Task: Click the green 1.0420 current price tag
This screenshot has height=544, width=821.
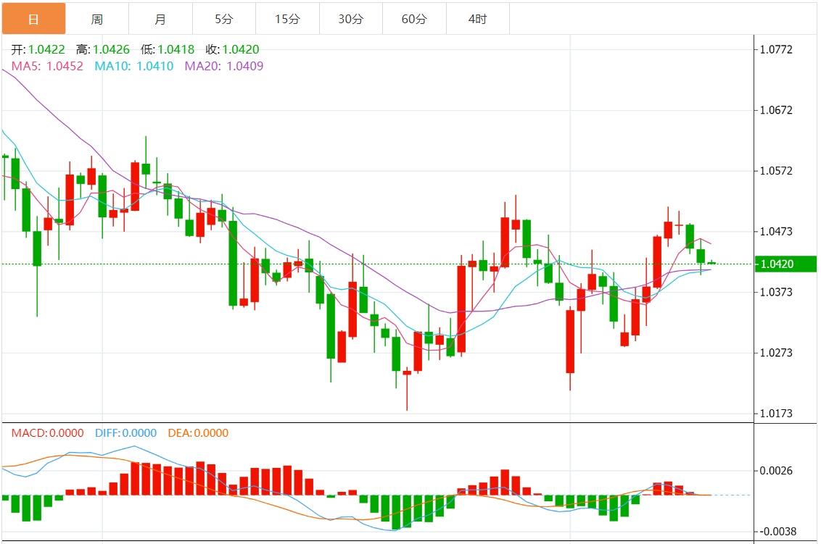Action: coord(785,264)
